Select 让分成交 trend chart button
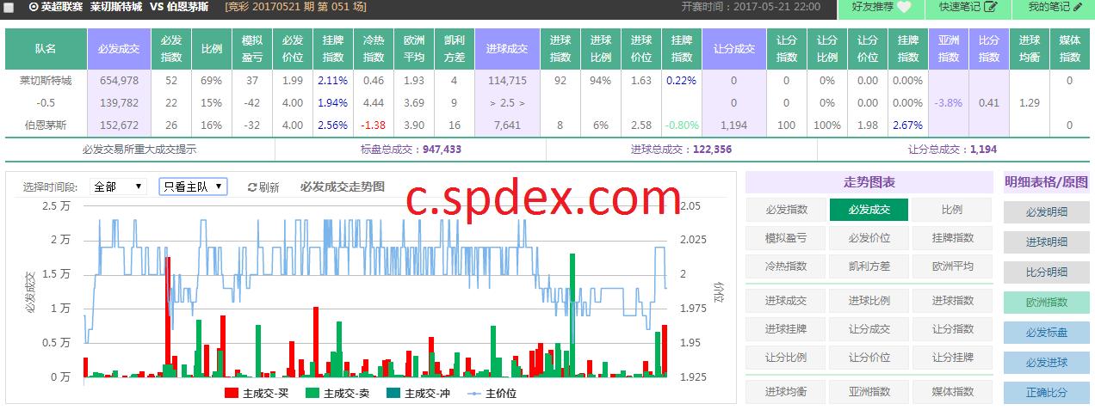The width and height of the screenshot is (1095, 410). coord(869,329)
